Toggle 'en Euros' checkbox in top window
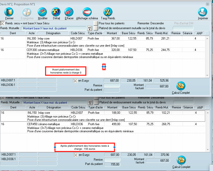The image size is (213, 171). [x=75, y=81]
